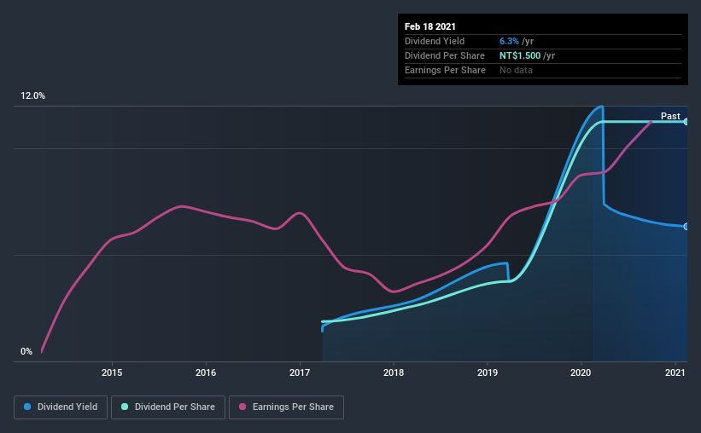Click the blue Dividend Yield legend dot
This screenshot has height=433, width=701.
(27, 407)
